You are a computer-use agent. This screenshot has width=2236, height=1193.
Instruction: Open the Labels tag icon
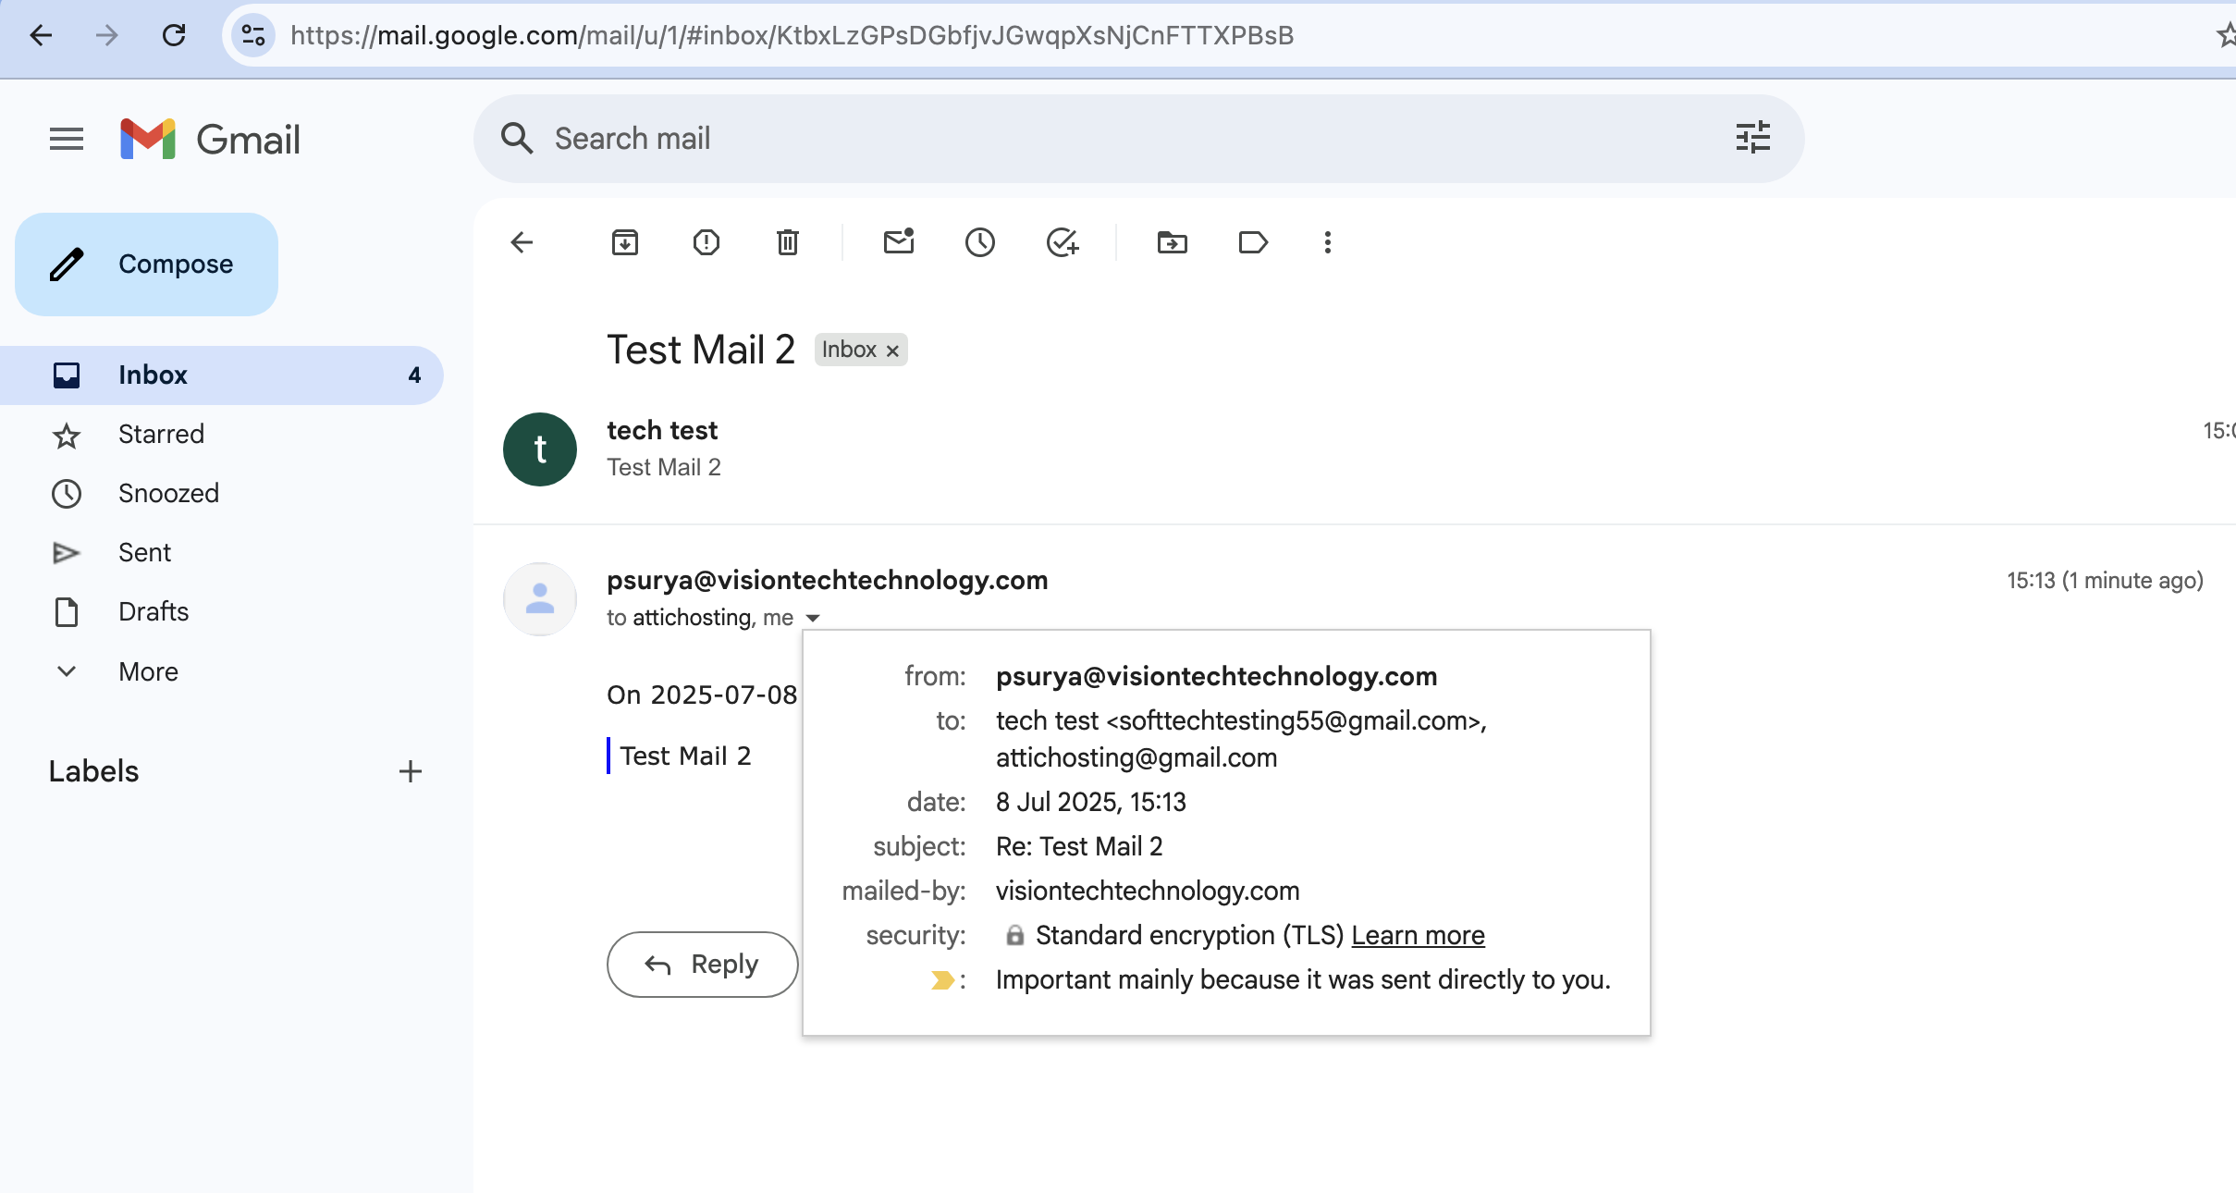pos(1253,242)
